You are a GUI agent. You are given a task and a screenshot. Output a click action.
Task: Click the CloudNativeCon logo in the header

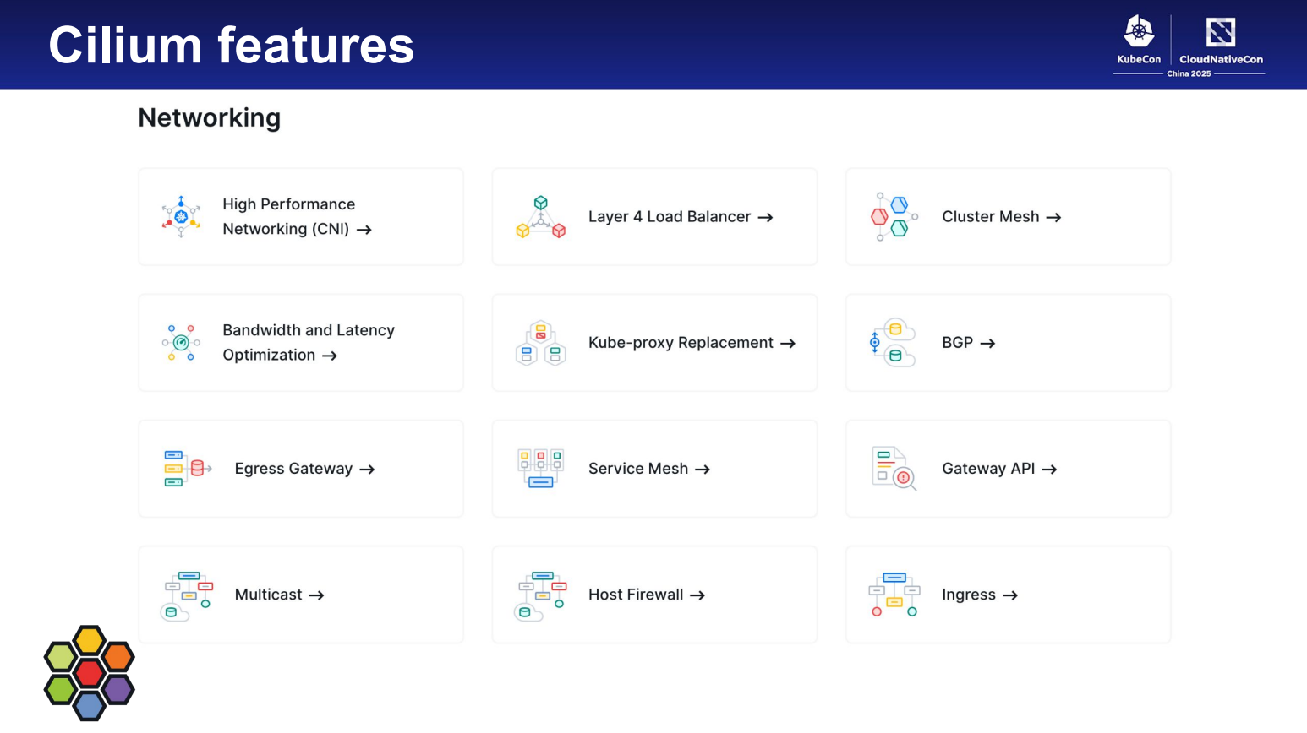[1221, 41]
